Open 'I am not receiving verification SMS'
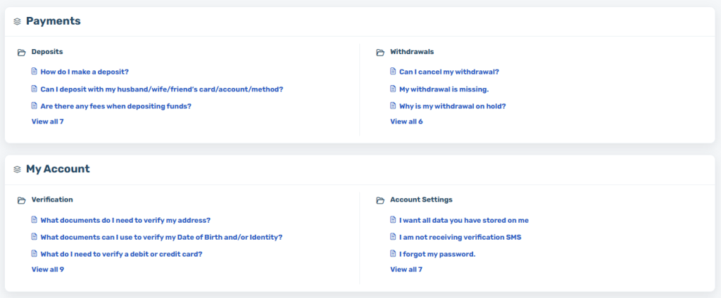Screen dimensions: 721x298 460,237
